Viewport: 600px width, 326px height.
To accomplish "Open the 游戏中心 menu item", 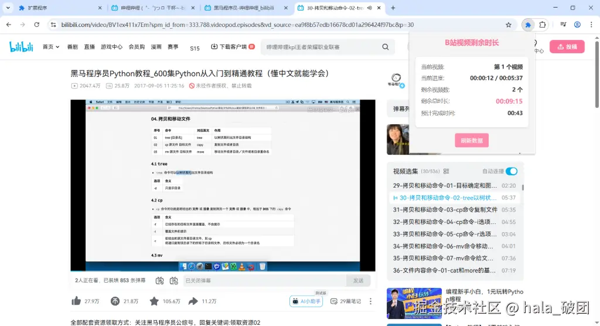I will coord(111,47).
